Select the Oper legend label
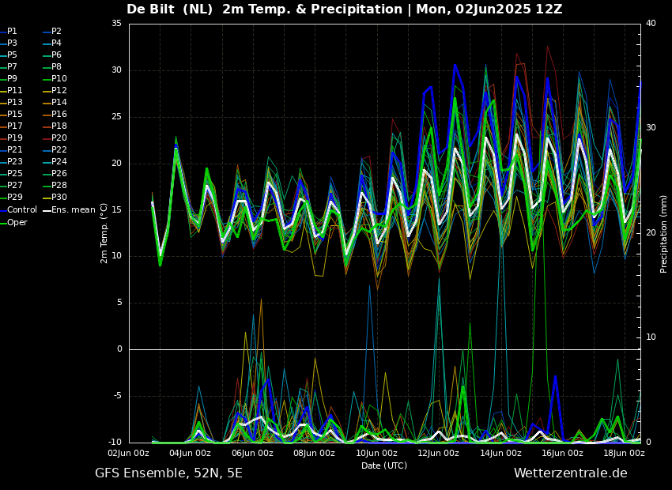Screen dimensions: 672x490 tap(17, 222)
